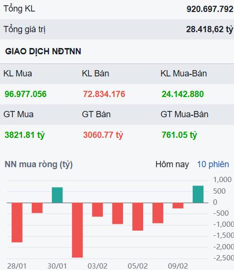Click the small red bar above 09/02
This screenshot has height=270, width=234.
click(178, 206)
